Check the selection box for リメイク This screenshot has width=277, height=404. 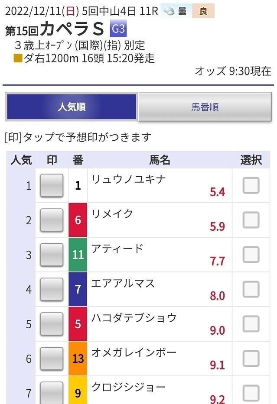click(x=251, y=220)
